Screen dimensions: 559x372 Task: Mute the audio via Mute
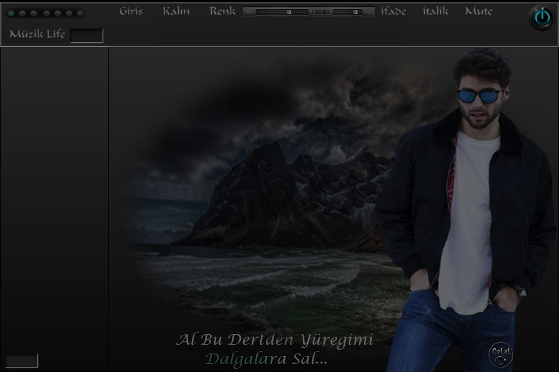coord(478,11)
